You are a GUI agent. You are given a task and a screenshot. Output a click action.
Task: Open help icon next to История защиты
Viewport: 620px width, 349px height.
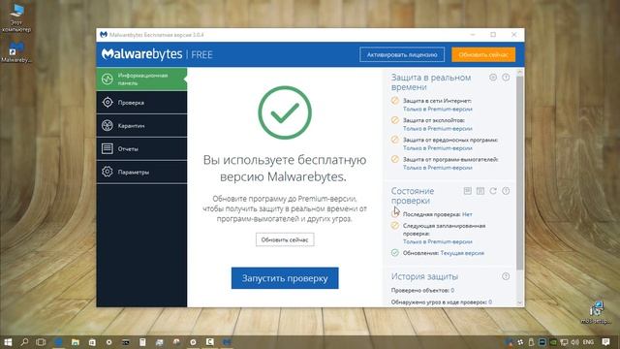[506, 276]
